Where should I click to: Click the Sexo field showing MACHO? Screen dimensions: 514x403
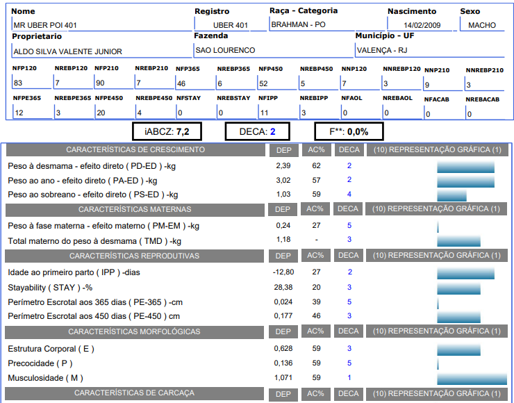point(482,25)
